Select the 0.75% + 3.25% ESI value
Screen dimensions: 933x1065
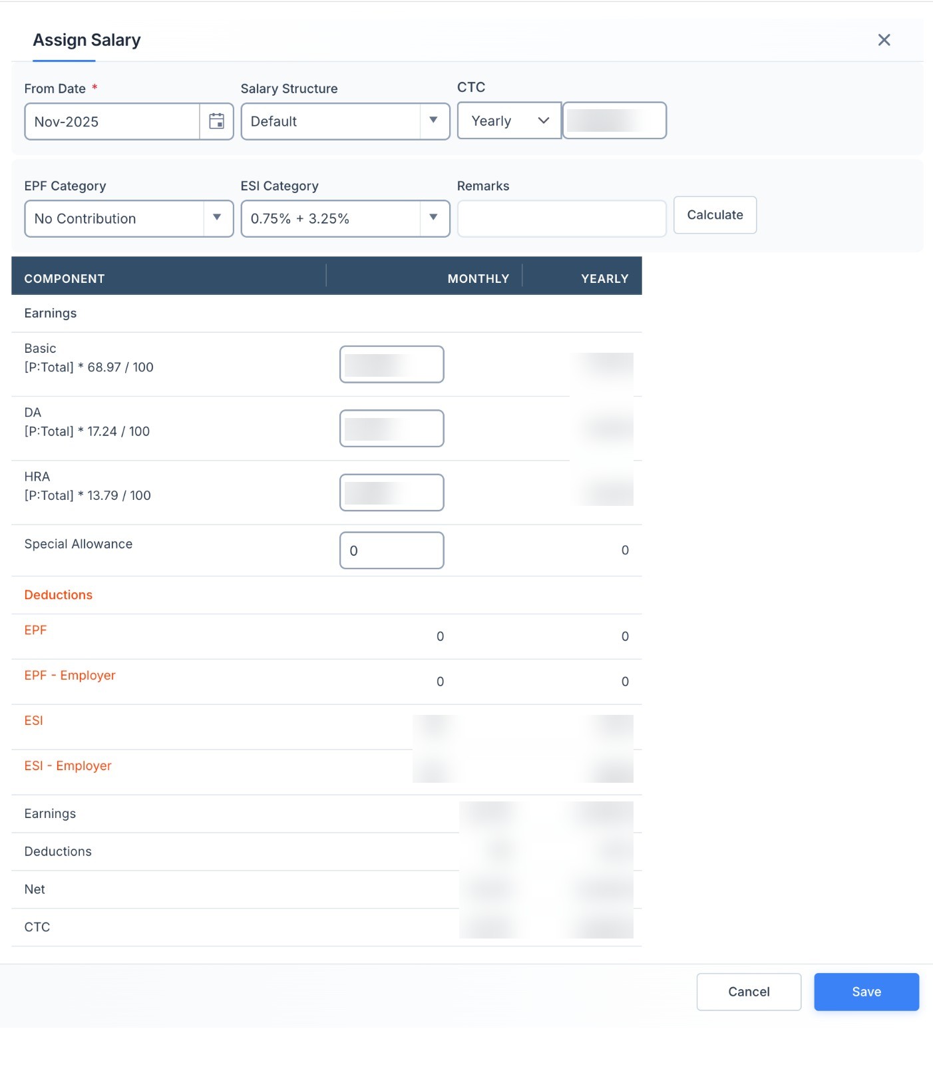pos(299,218)
